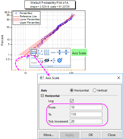Click the Show Grid Lines icon

(47, 52)
